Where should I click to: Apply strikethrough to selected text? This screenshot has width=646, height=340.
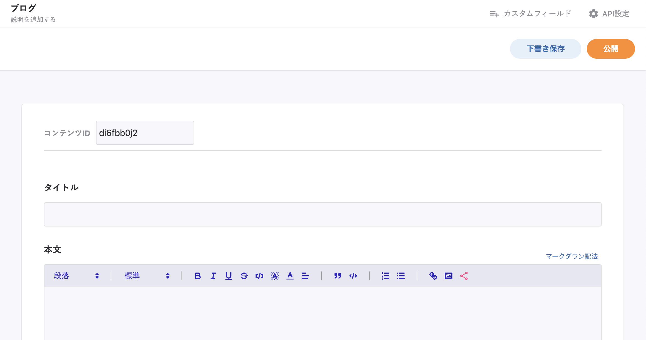pos(244,276)
